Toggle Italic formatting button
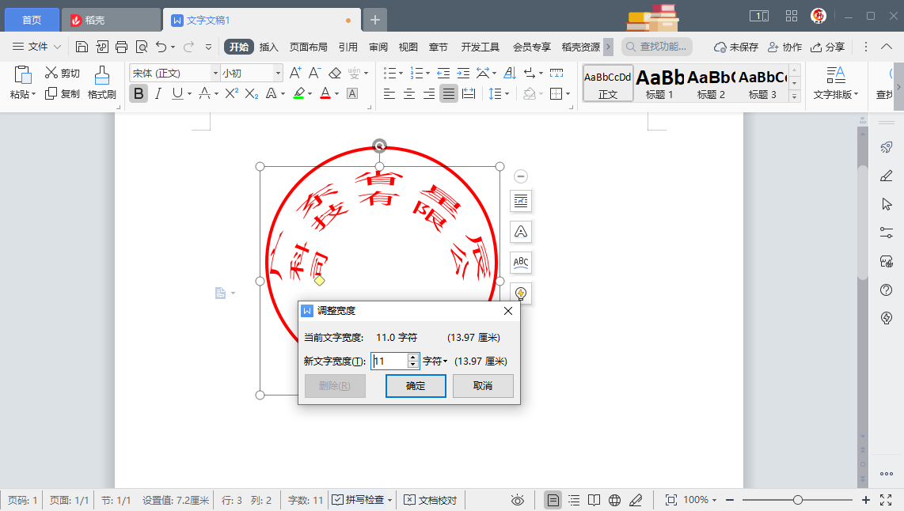The height and width of the screenshot is (511, 904). click(158, 93)
